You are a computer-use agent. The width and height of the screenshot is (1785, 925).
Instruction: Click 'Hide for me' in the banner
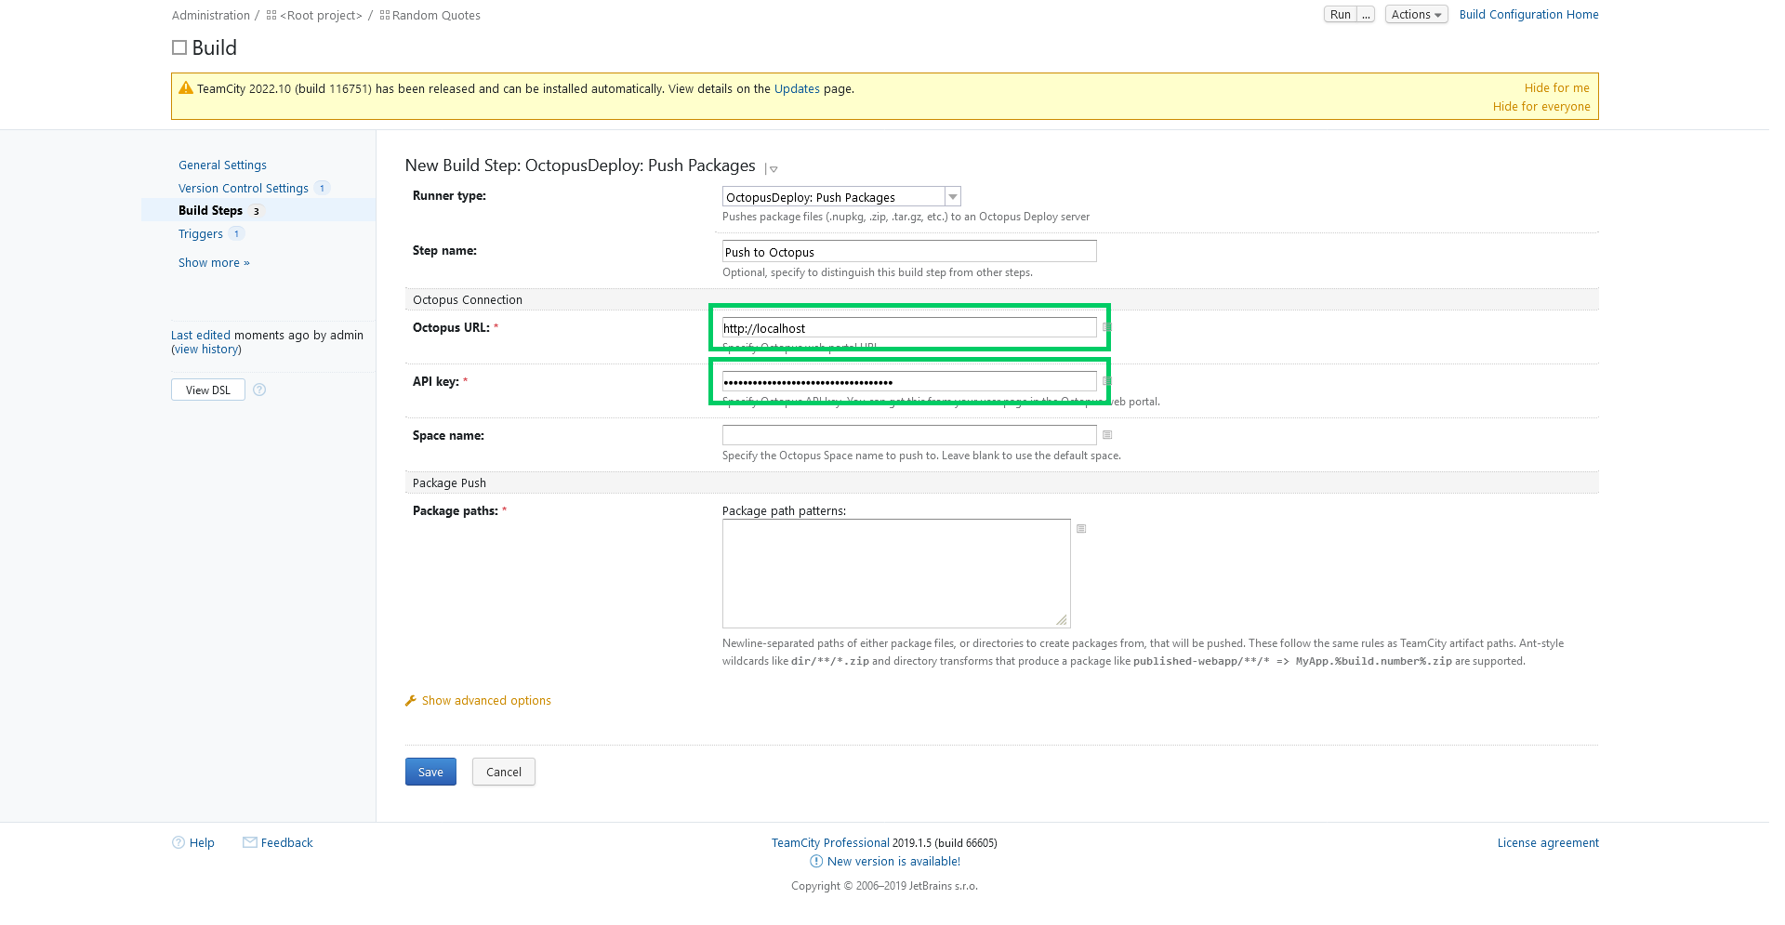(1556, 87)
